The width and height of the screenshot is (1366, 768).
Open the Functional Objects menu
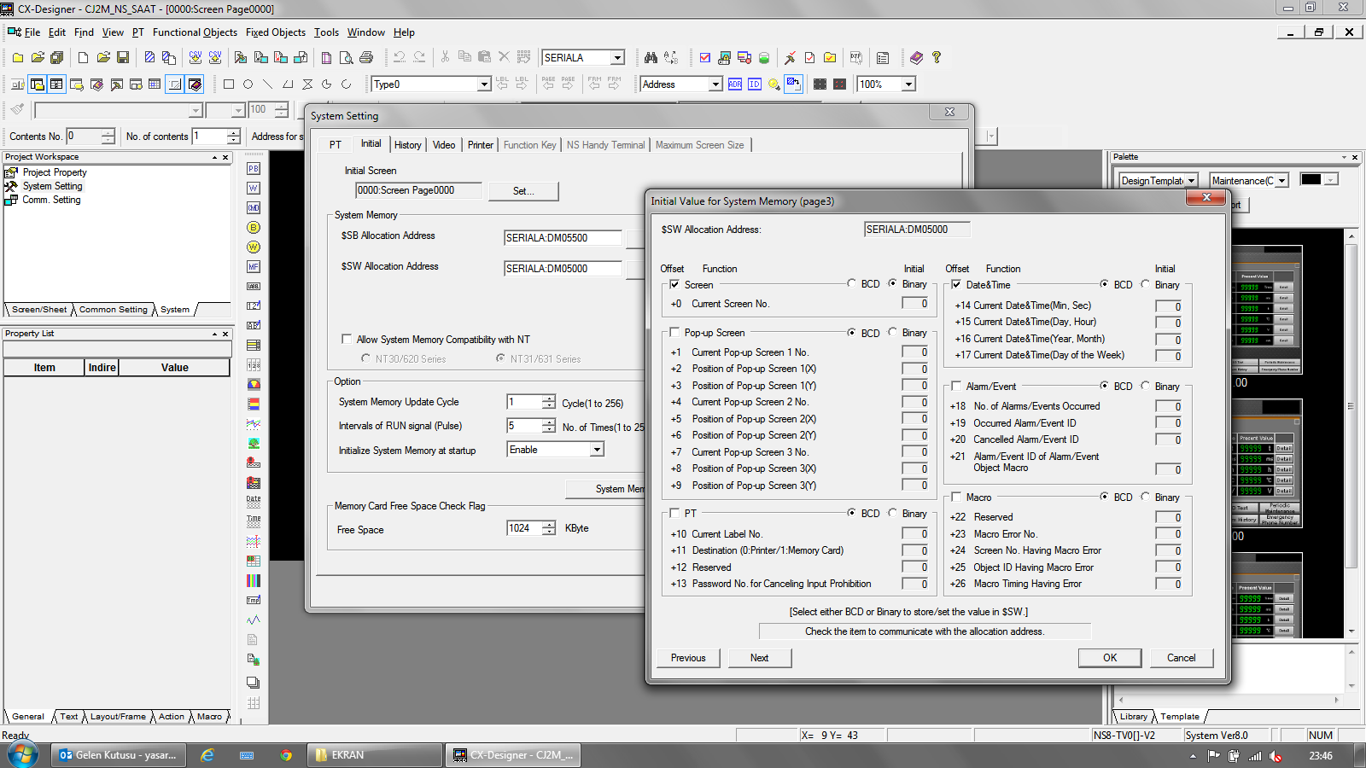(195, 32)
